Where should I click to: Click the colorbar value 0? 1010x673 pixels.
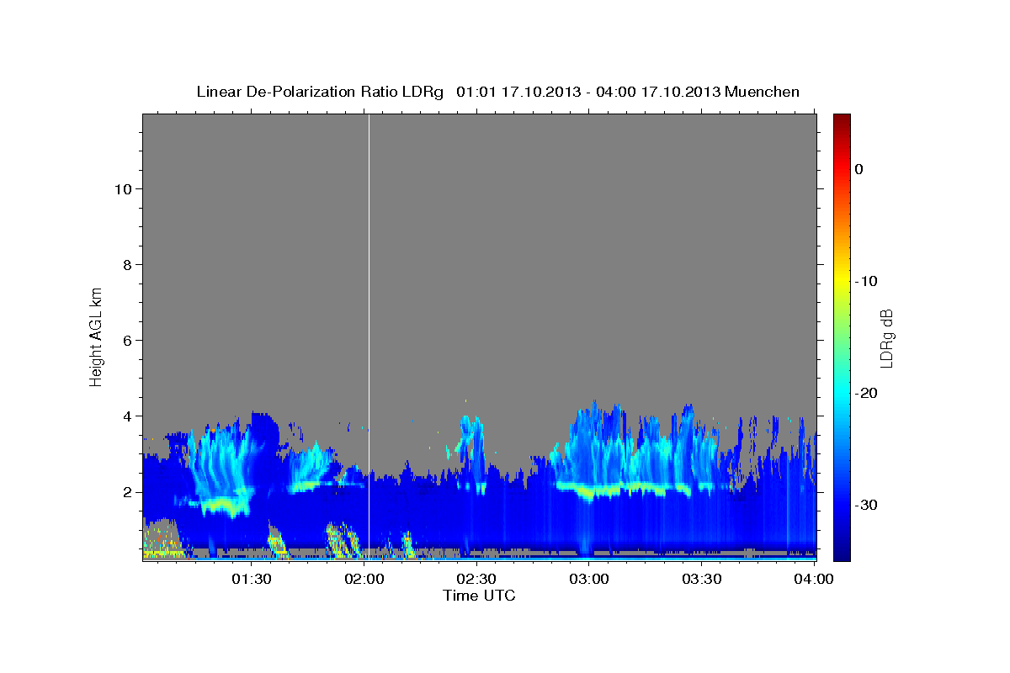point(859,169)
